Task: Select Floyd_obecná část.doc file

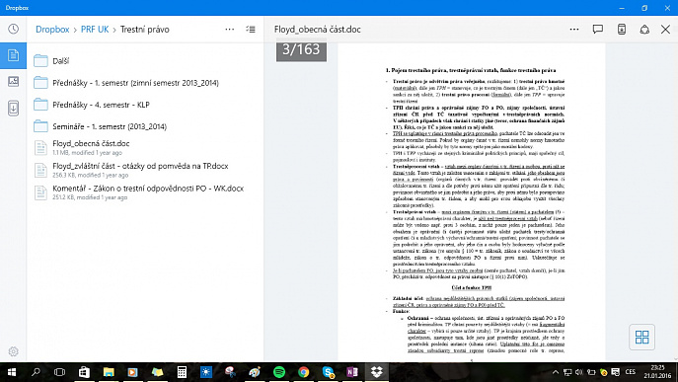Action: (x=145, y=147)
